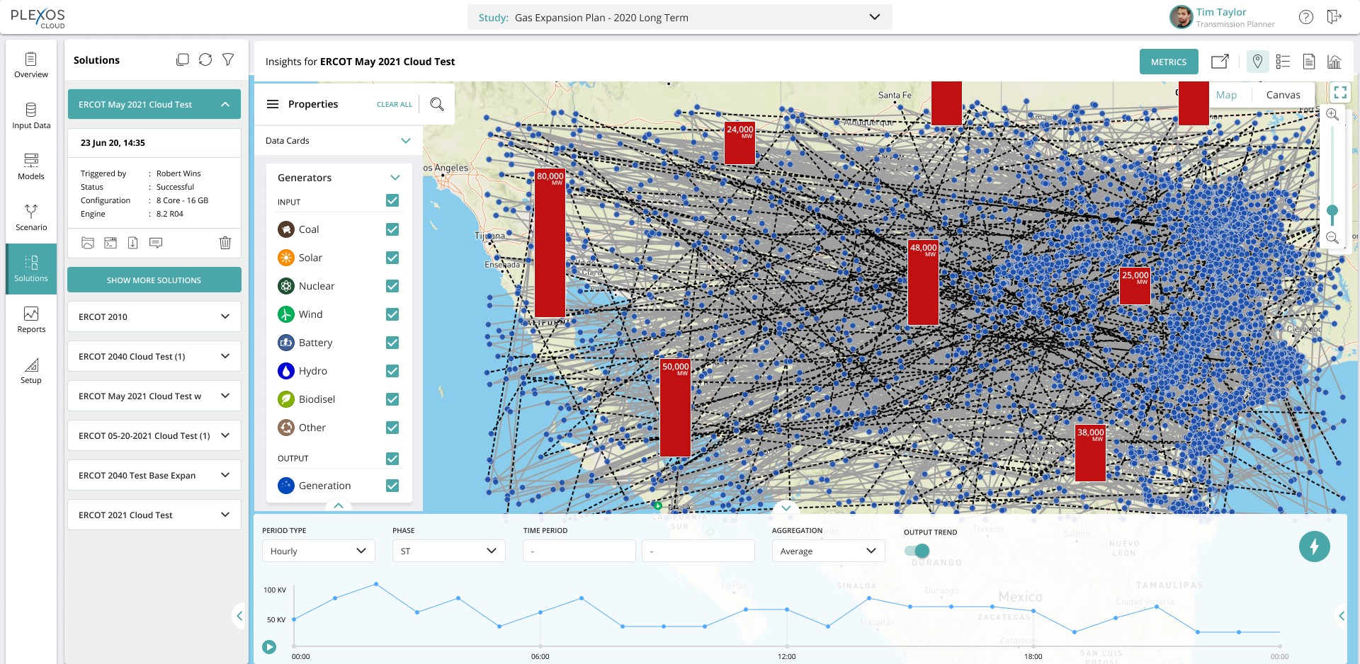The height and width of the screenshot is (664, 1360).
Task: Collapse the Solutions panel with arrow
Action: (239, 616)
